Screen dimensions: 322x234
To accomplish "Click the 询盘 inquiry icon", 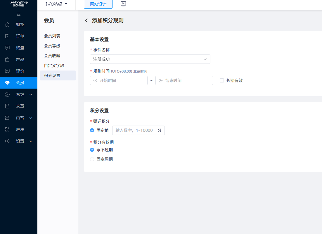I will [8, 48].
